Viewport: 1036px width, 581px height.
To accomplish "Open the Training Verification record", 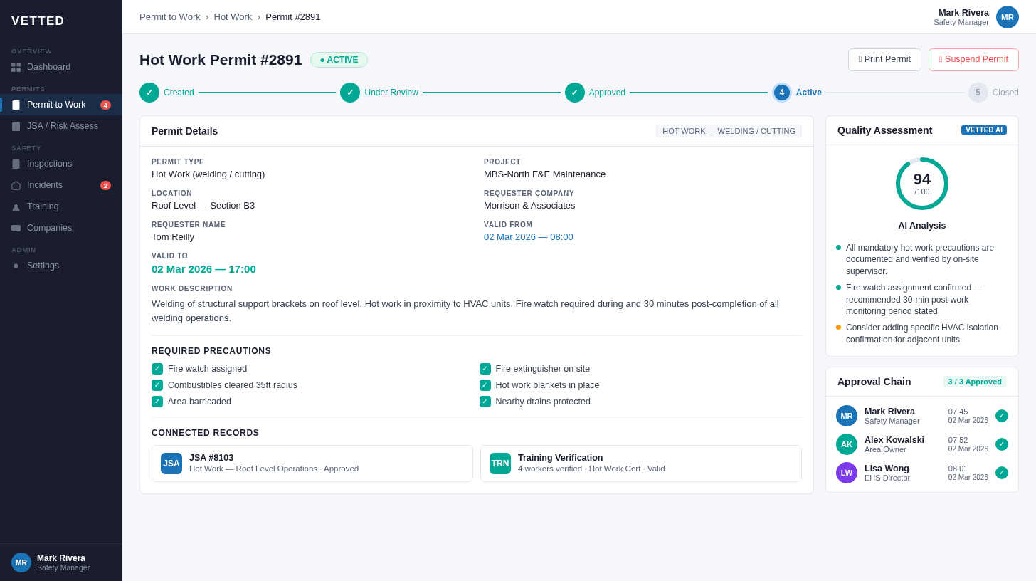I will click(x=640, y=463).
